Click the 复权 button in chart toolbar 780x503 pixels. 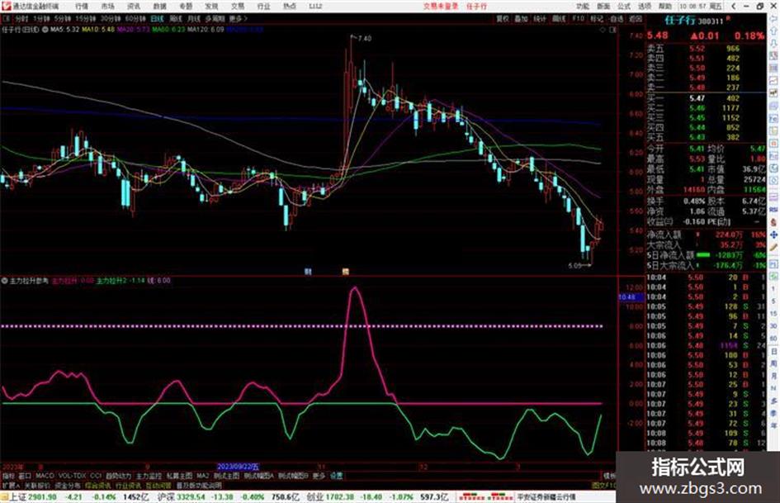503,18
